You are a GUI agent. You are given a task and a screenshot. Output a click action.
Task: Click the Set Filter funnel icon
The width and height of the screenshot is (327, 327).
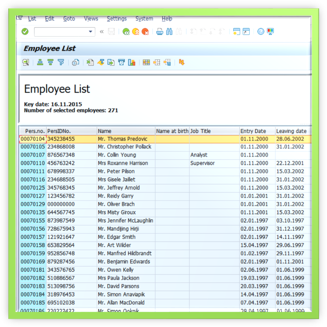coord(61,62)
